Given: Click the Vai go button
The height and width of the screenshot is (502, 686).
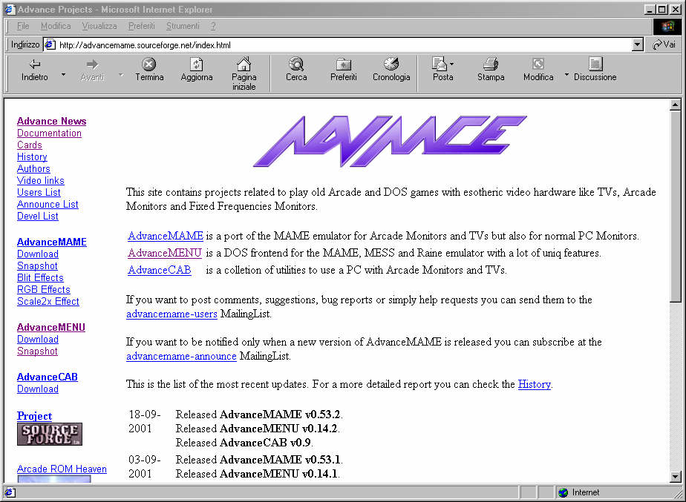Looking at the screenshot, I should [664, 44].
